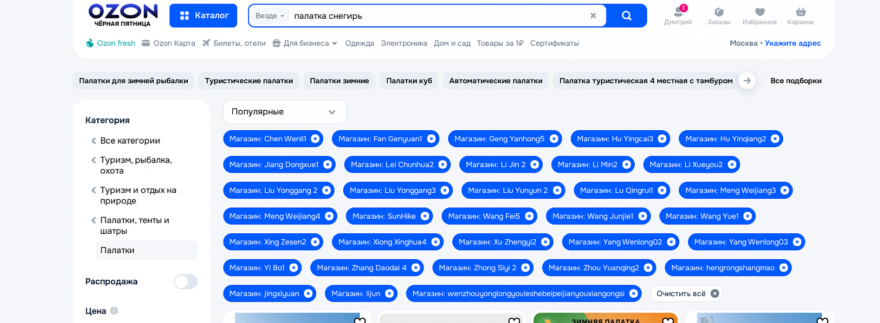The width and height of the screenshot is (880, 323).
Task: Remove the Магазин: Lu Qingrui1 filter
Action: [x=662, y=191]
